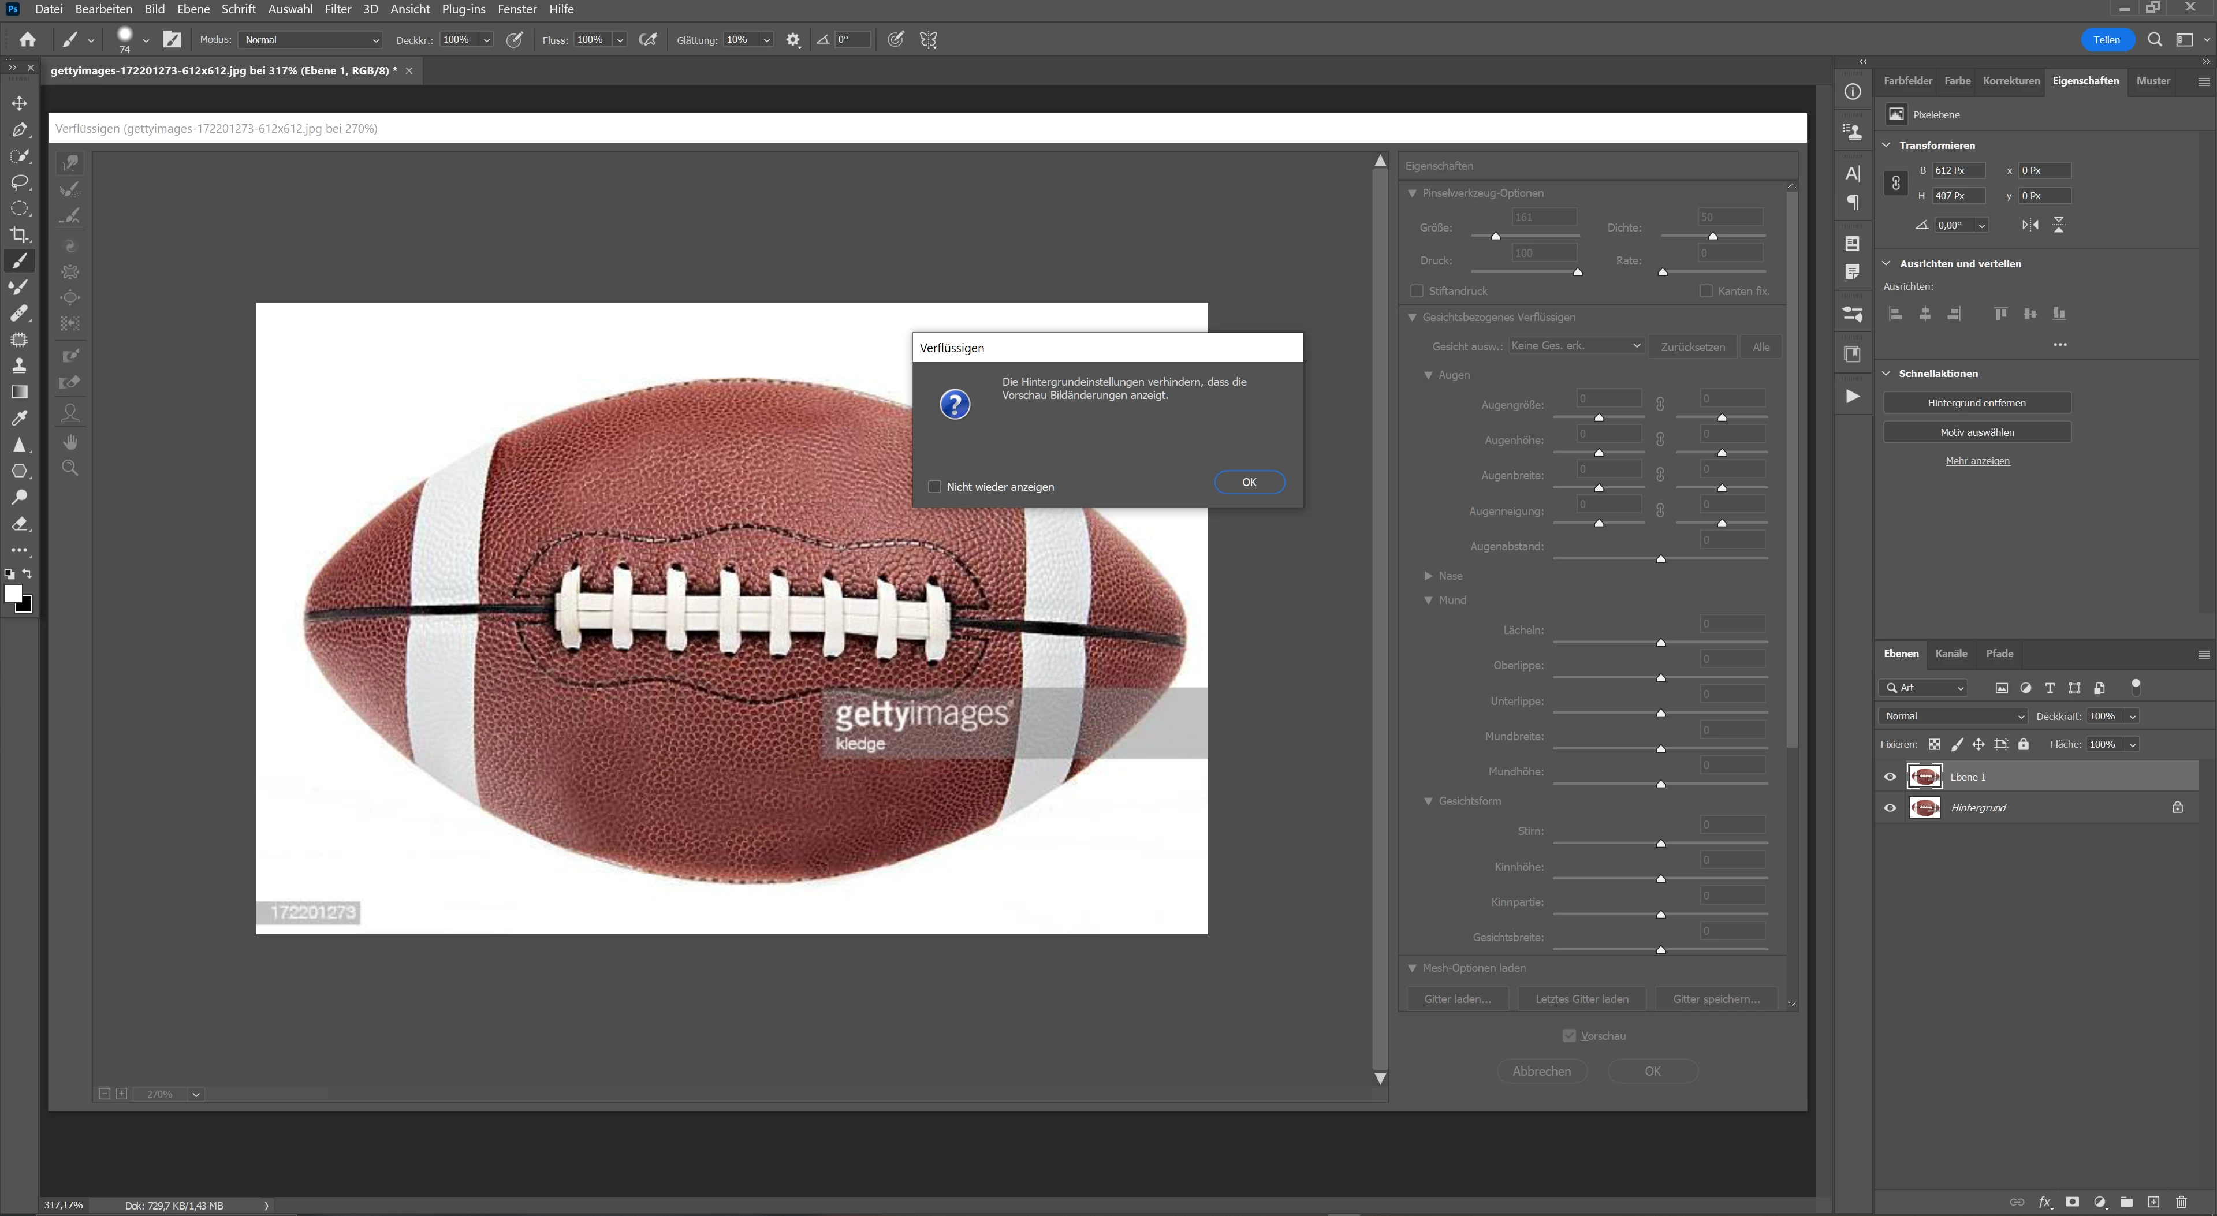Select the Eraser tool

coord(19,524)
